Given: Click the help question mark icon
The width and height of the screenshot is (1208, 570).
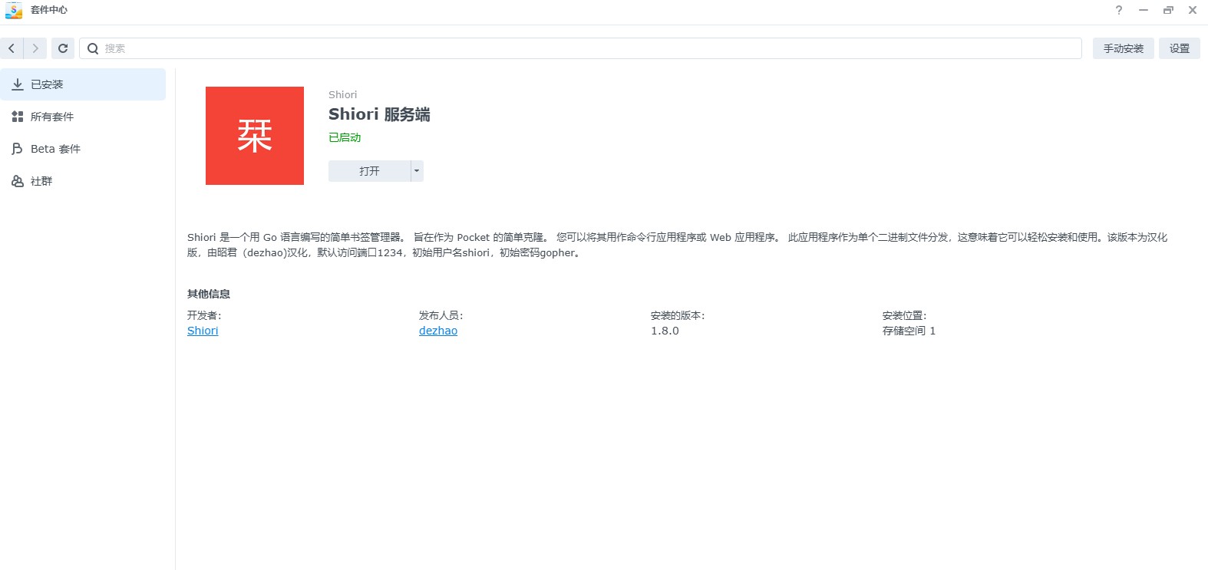Looking at the screenshot, I should (x=1119, y=10).
